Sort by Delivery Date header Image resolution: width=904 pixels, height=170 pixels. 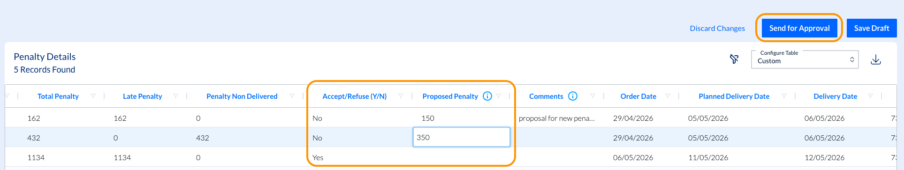[835, 96]
